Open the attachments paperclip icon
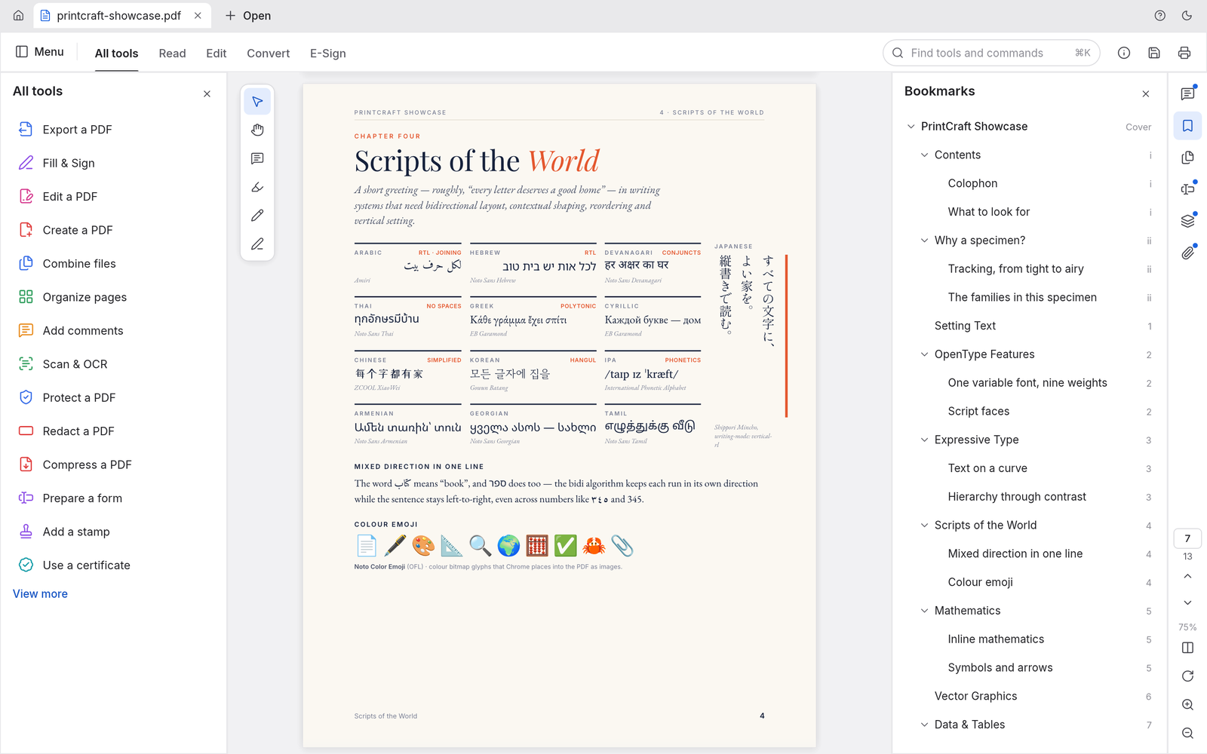1207x754 pixels. point(1187,253)
